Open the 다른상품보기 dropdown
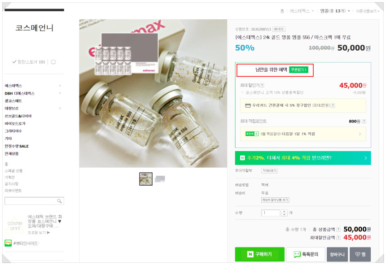 click(x=368, y=11)
